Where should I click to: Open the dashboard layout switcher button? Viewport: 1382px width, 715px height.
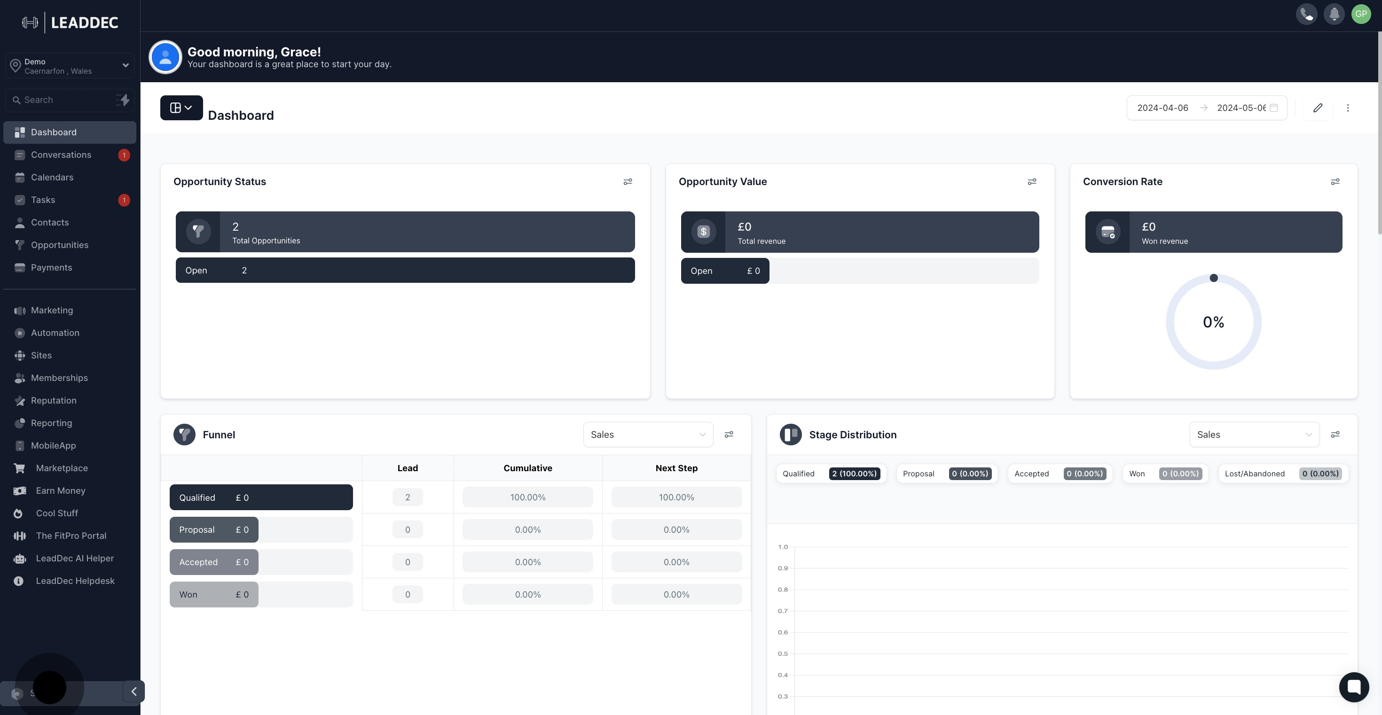pos(181,108)
